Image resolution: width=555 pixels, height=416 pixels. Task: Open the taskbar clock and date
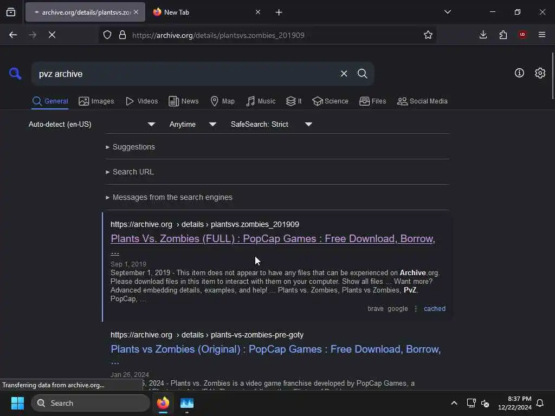(x=515, y=403)
